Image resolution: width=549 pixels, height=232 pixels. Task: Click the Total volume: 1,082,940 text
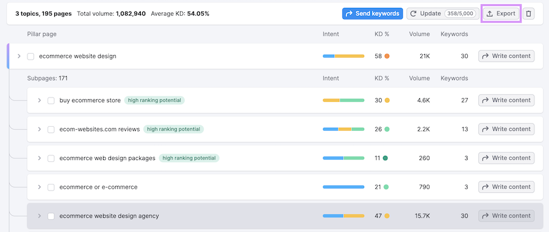click(x=112, y=13)
